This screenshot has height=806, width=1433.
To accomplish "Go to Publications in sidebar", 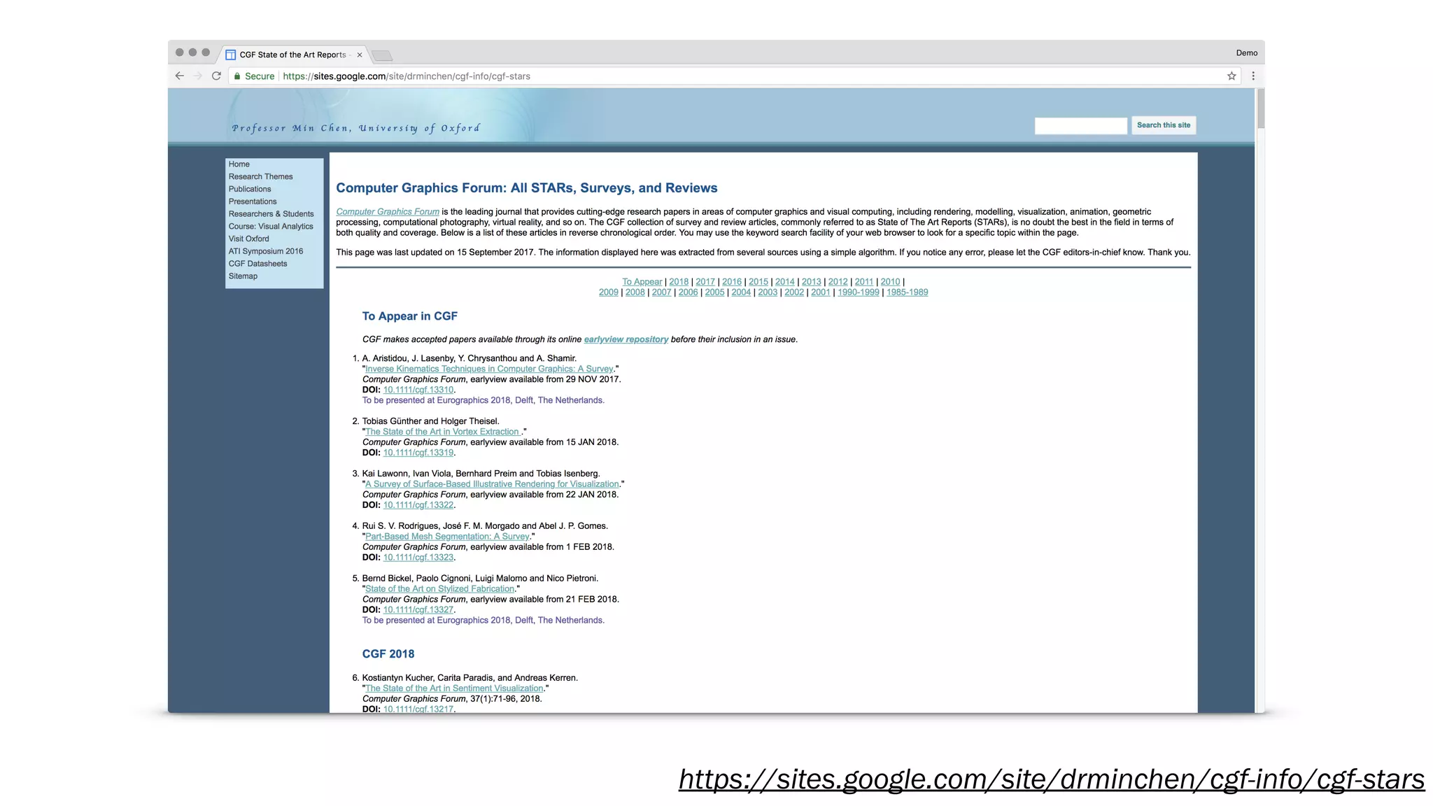I will coord(249,189).
